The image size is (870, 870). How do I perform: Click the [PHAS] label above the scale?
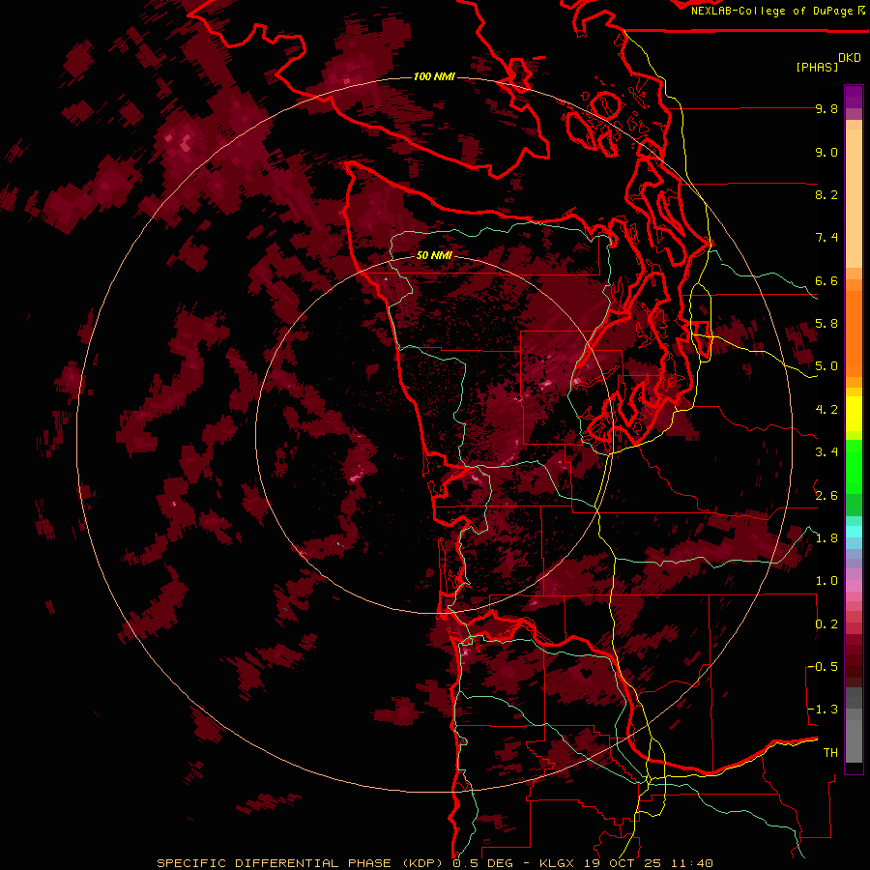point(817,68)
